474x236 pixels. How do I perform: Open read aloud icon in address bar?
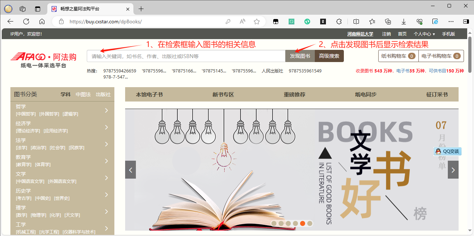tap(243, 22)
